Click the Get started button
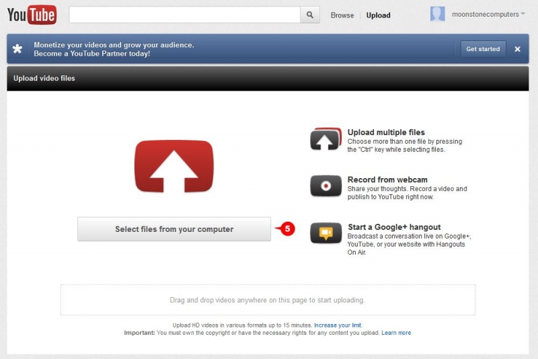The image size is (538, 359). (483, 48)
